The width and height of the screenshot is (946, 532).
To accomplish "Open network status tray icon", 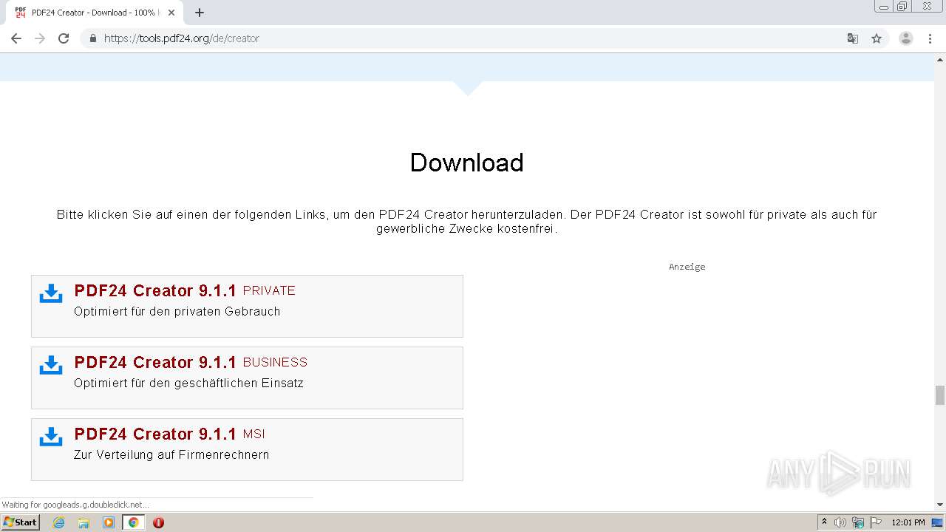I will [858, 522].
